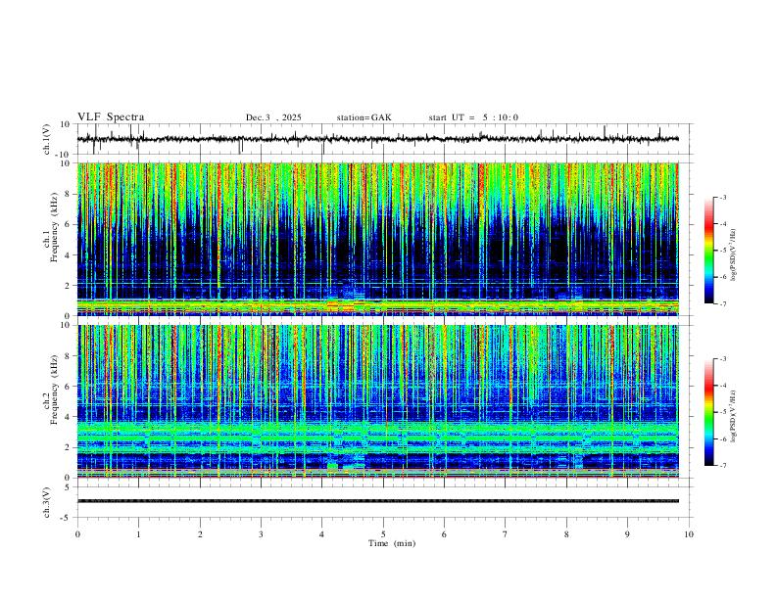Click the ch.2 spectrogram panel
This screenshot has width=776, height=599.
click(x=378, y=401)
